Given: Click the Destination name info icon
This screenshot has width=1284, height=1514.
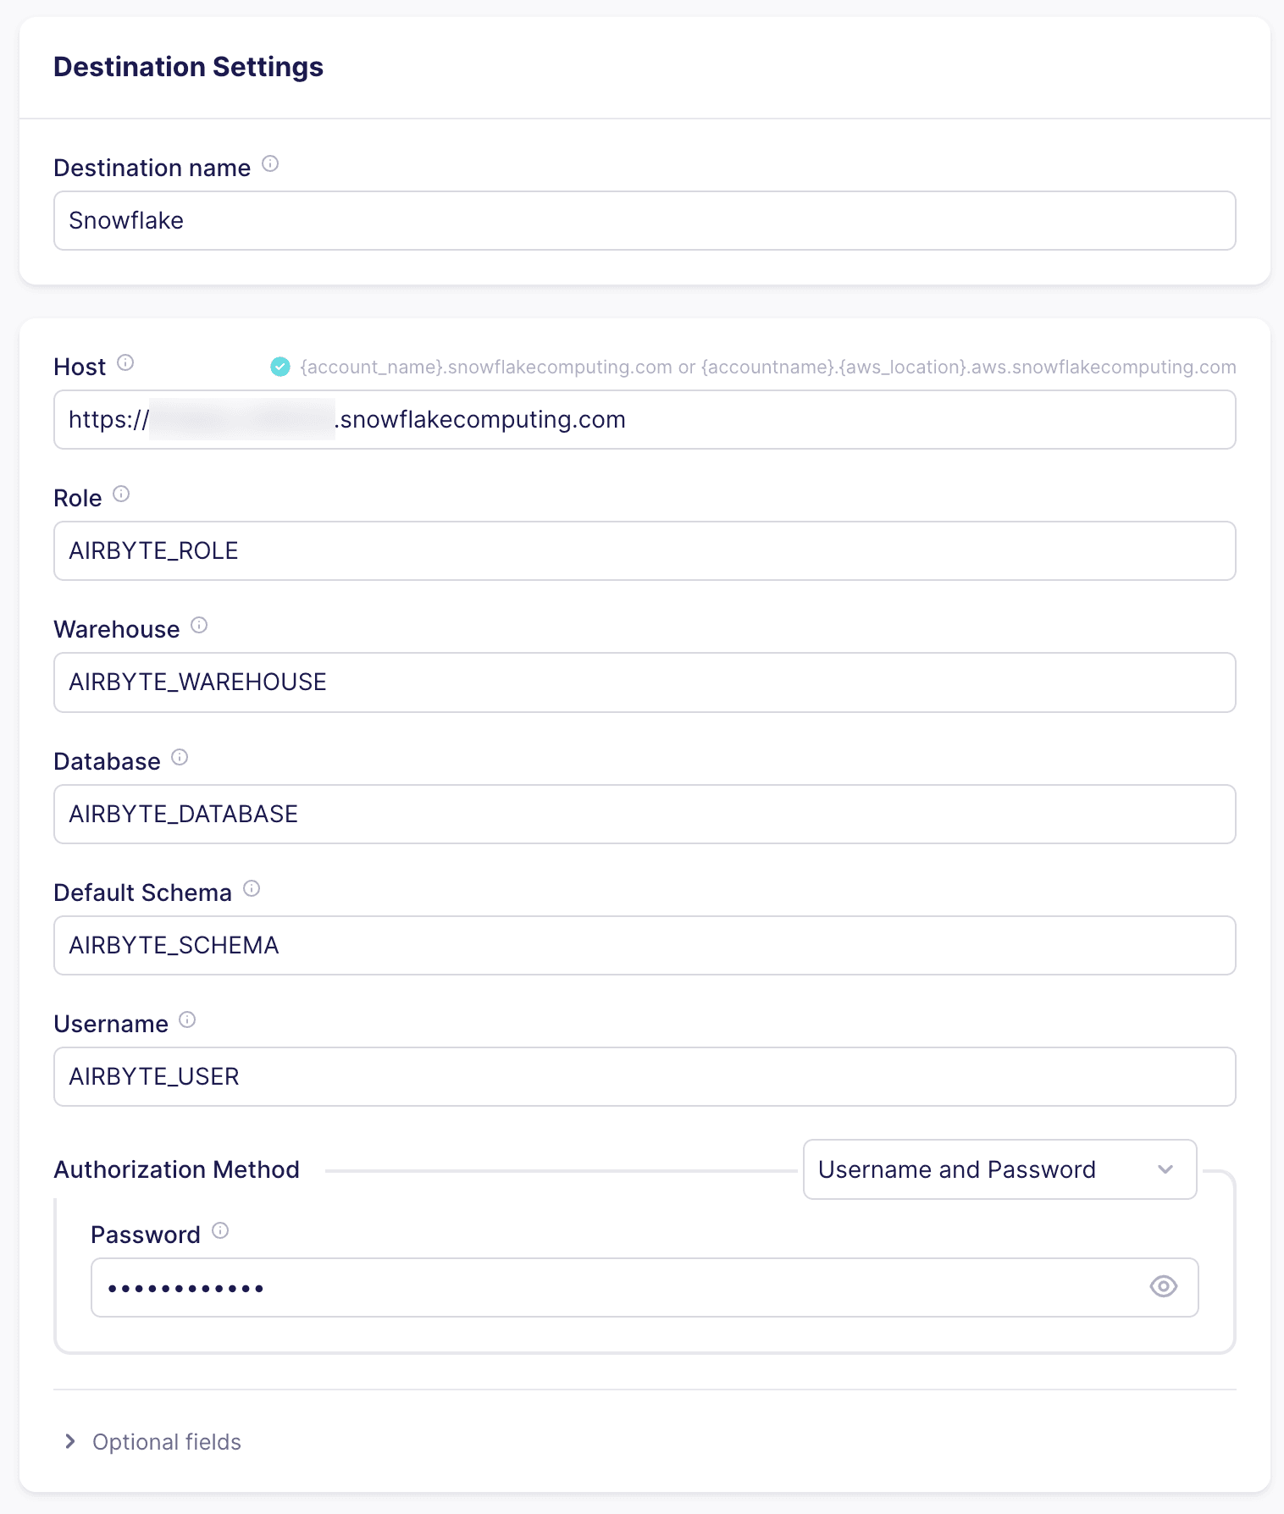Looking at the screenshot, I should [x=270, y=164].
